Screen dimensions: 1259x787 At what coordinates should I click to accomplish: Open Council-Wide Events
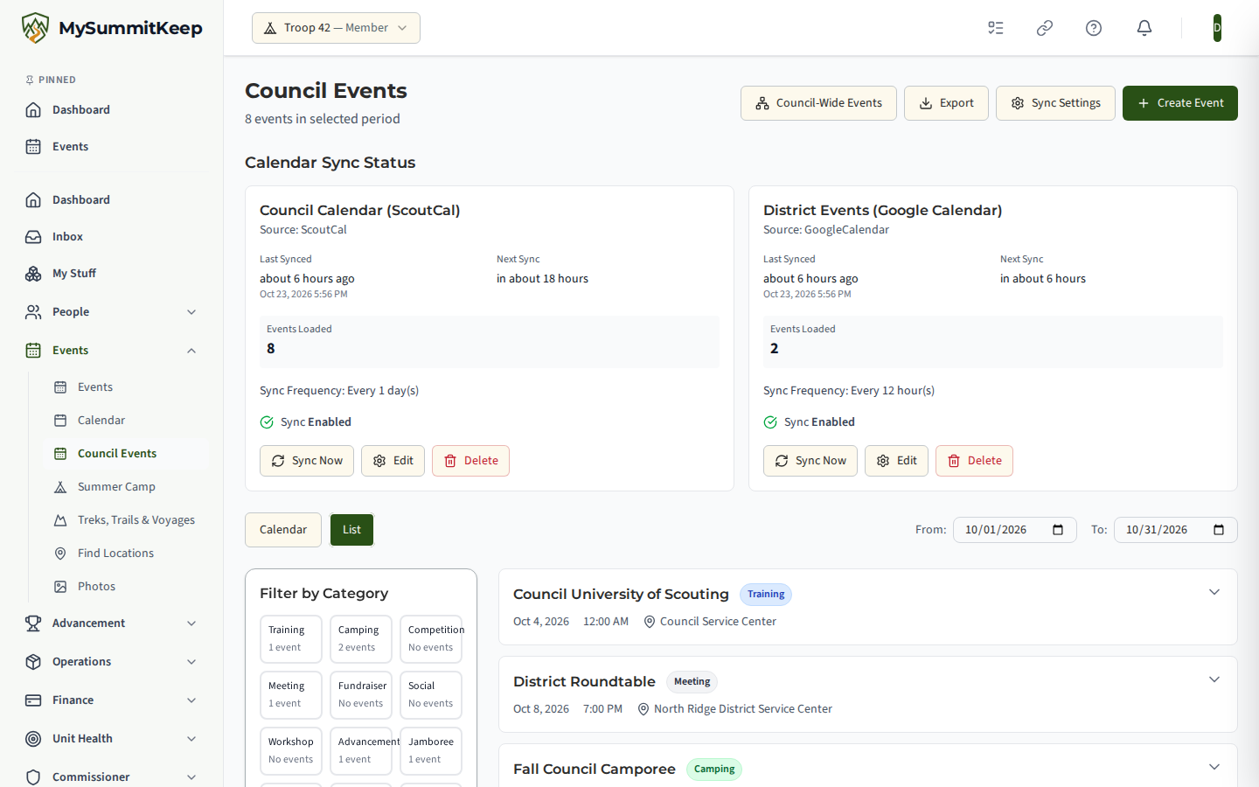coord(818,103)
